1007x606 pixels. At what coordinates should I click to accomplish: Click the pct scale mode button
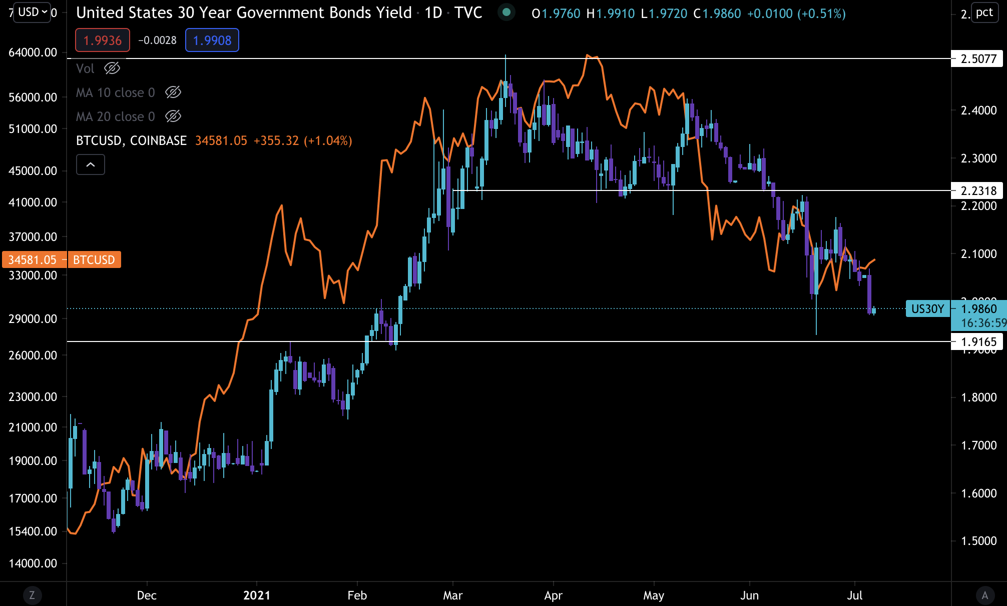point(984,12)
